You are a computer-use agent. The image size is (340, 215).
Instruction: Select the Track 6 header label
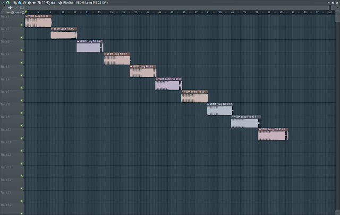(5, 79)
